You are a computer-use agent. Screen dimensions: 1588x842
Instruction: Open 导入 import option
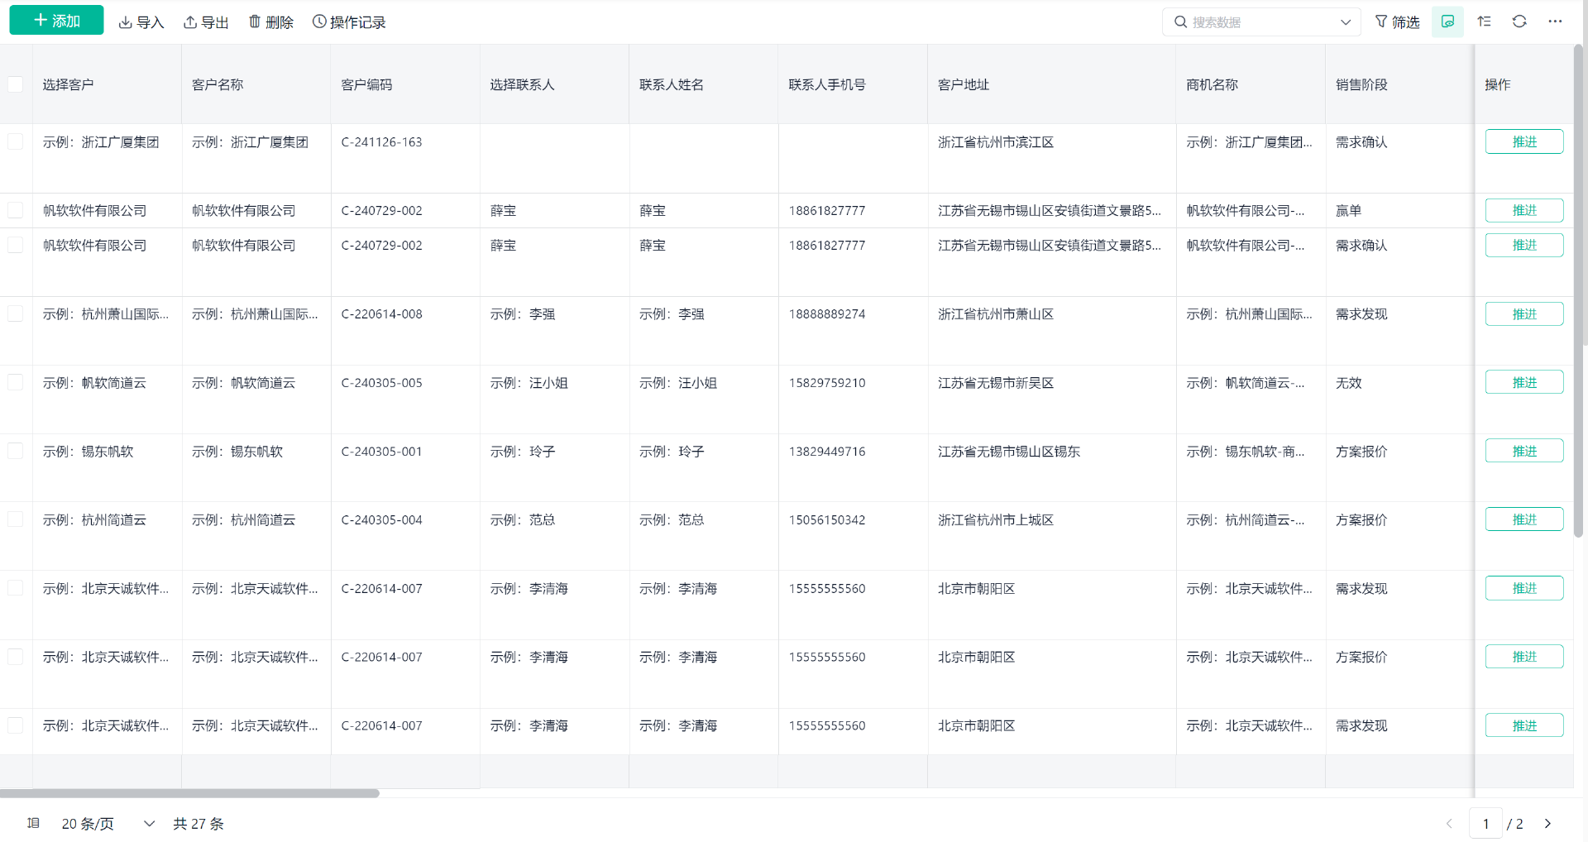(x=141, y=22)
